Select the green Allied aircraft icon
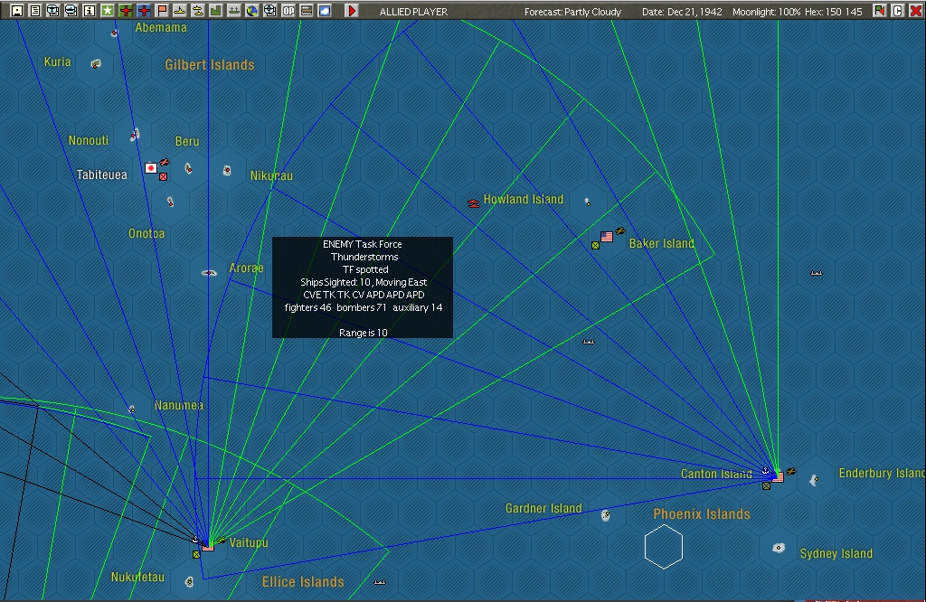The height and width of the screenshot is (602, 926). (x=127, y=11)
